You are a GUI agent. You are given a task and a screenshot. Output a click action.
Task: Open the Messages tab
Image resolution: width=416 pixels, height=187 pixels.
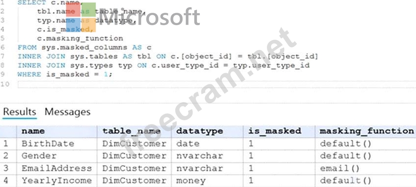(x=67, y=112)
